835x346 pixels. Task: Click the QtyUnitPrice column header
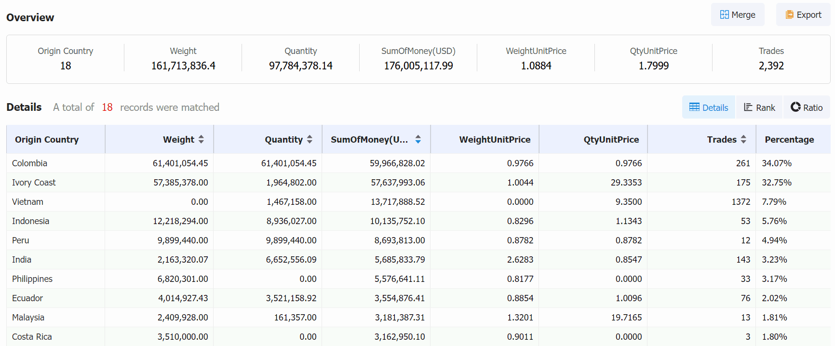pos(611,139)
